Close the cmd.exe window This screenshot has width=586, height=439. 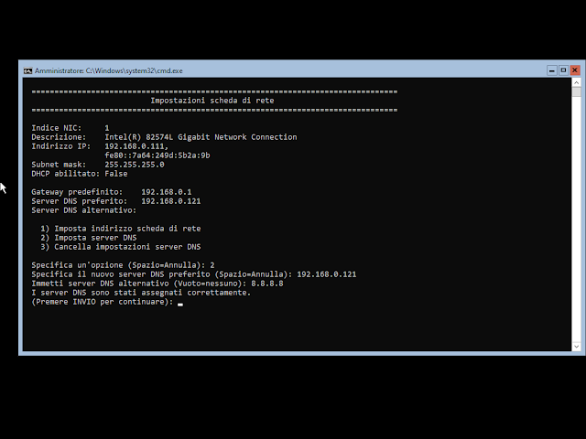575,70
